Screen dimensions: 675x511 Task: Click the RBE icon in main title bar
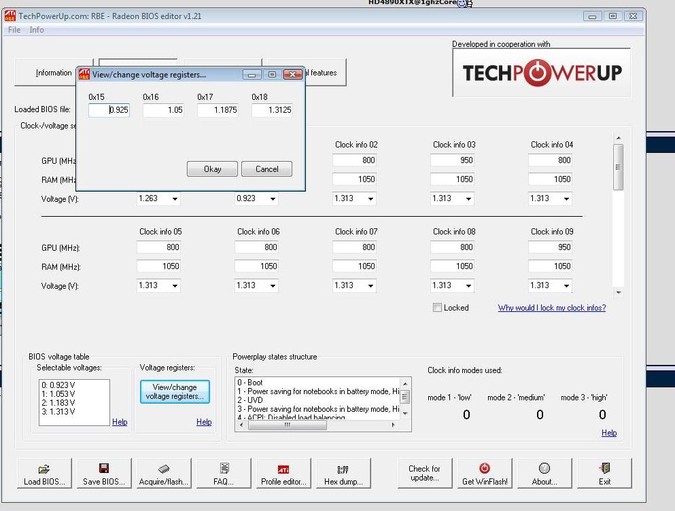tap(10, 16)
